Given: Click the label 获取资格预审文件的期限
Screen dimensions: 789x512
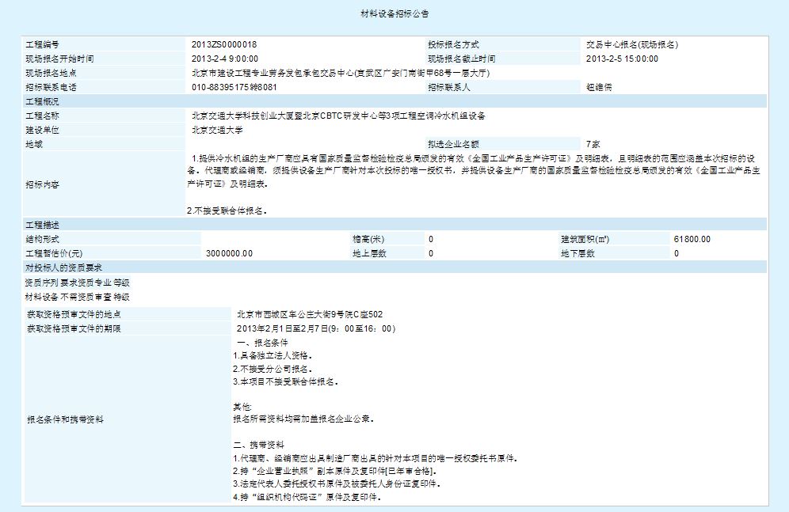Looking at the screenshot, I should pyautogui.click(x=74, y=328).
